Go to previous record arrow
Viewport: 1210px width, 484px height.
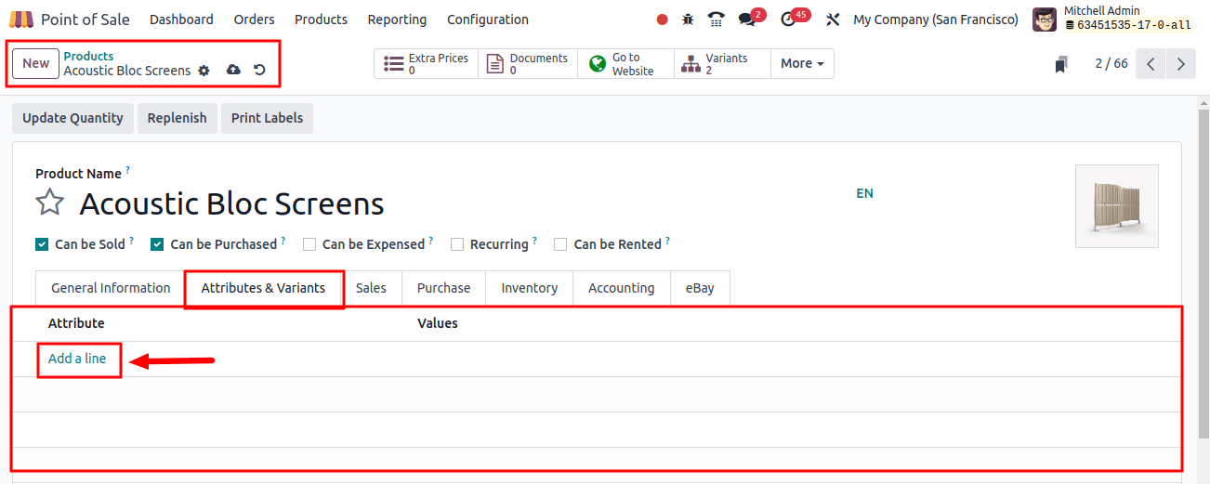tap(1151, 64)
